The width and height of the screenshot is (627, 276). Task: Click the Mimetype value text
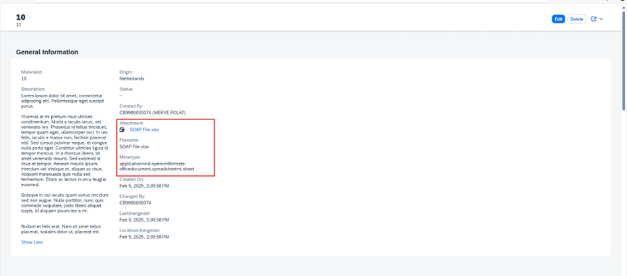click(x=157, y=166)
